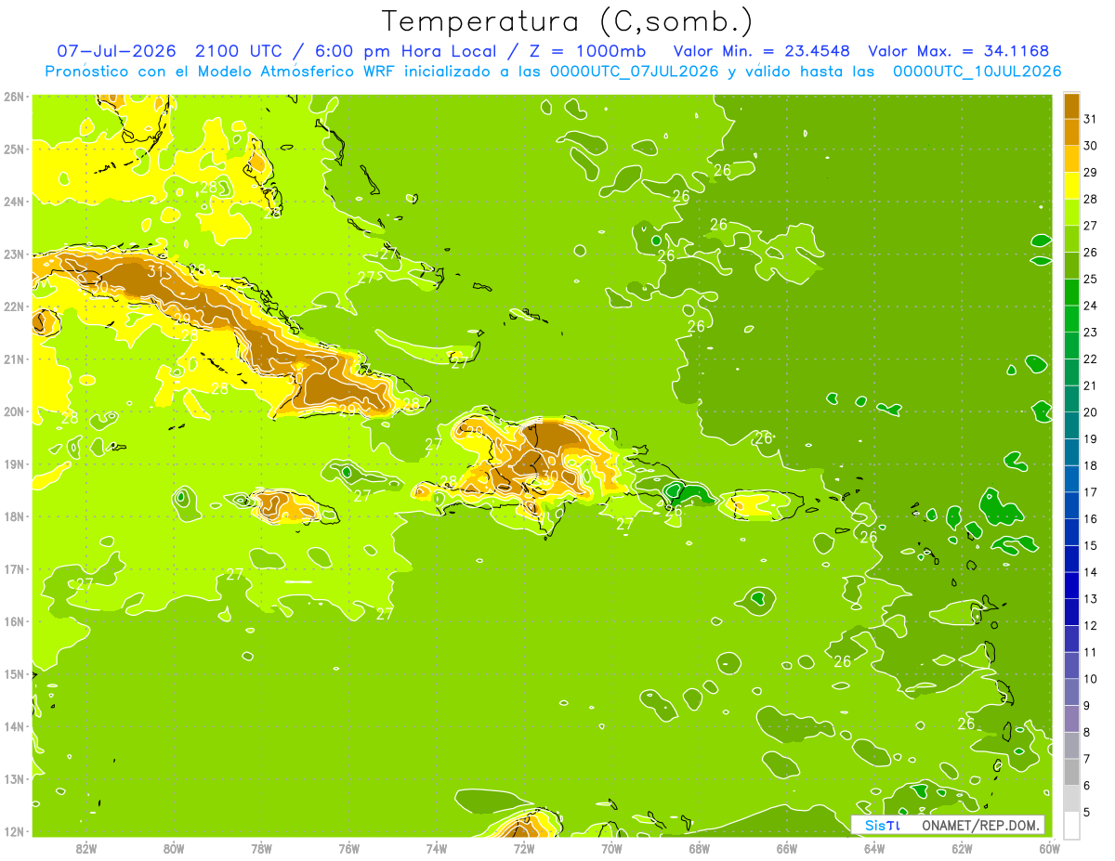Click the '0000UTC_07JUL2026' initialization time
Viewport: 1115px width, 861px height.
point(635,71)
